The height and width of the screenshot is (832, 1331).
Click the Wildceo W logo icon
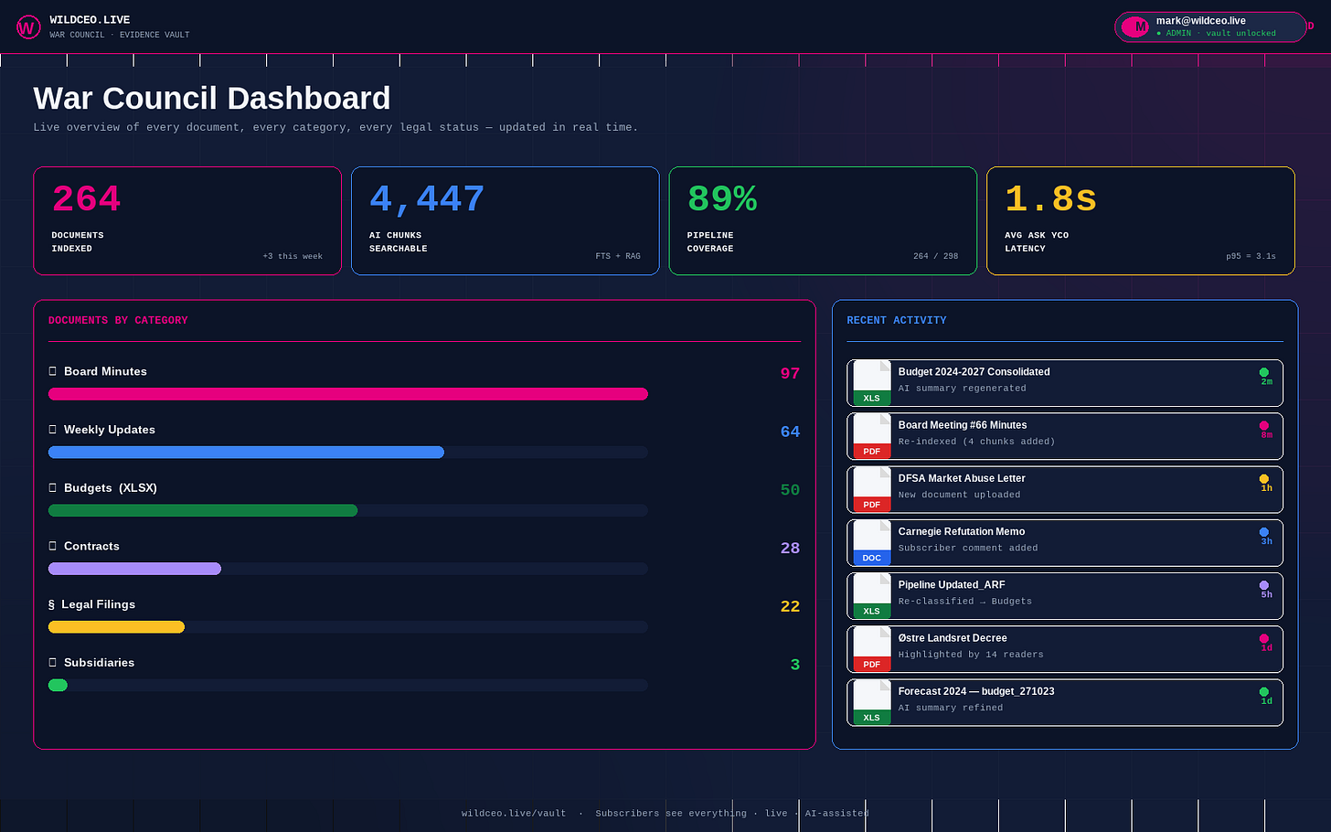[28, 27]
